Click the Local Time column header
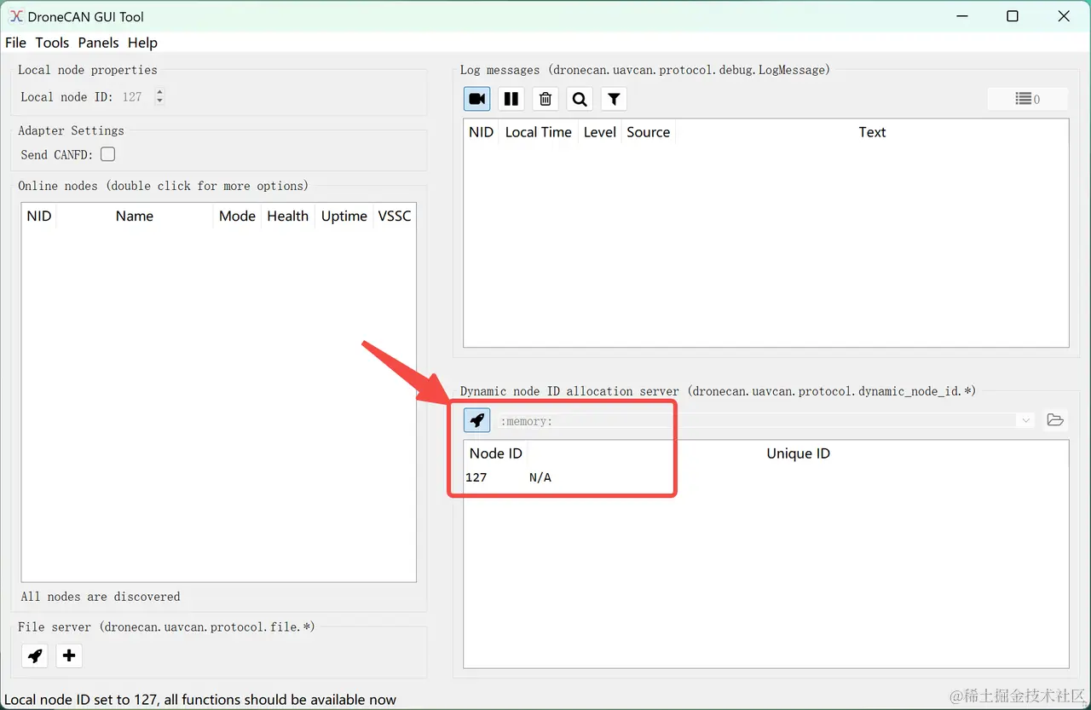This screenshot has width=1091, height=710. pos(539,132)
